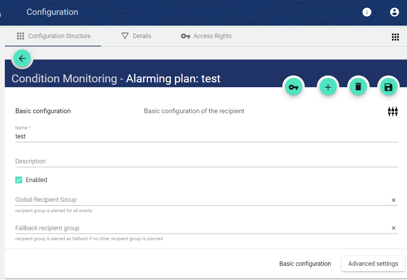Open access rights via green key button
Image resolution: width=407 pixels, height=280 pixels.
tap(293, 87)
